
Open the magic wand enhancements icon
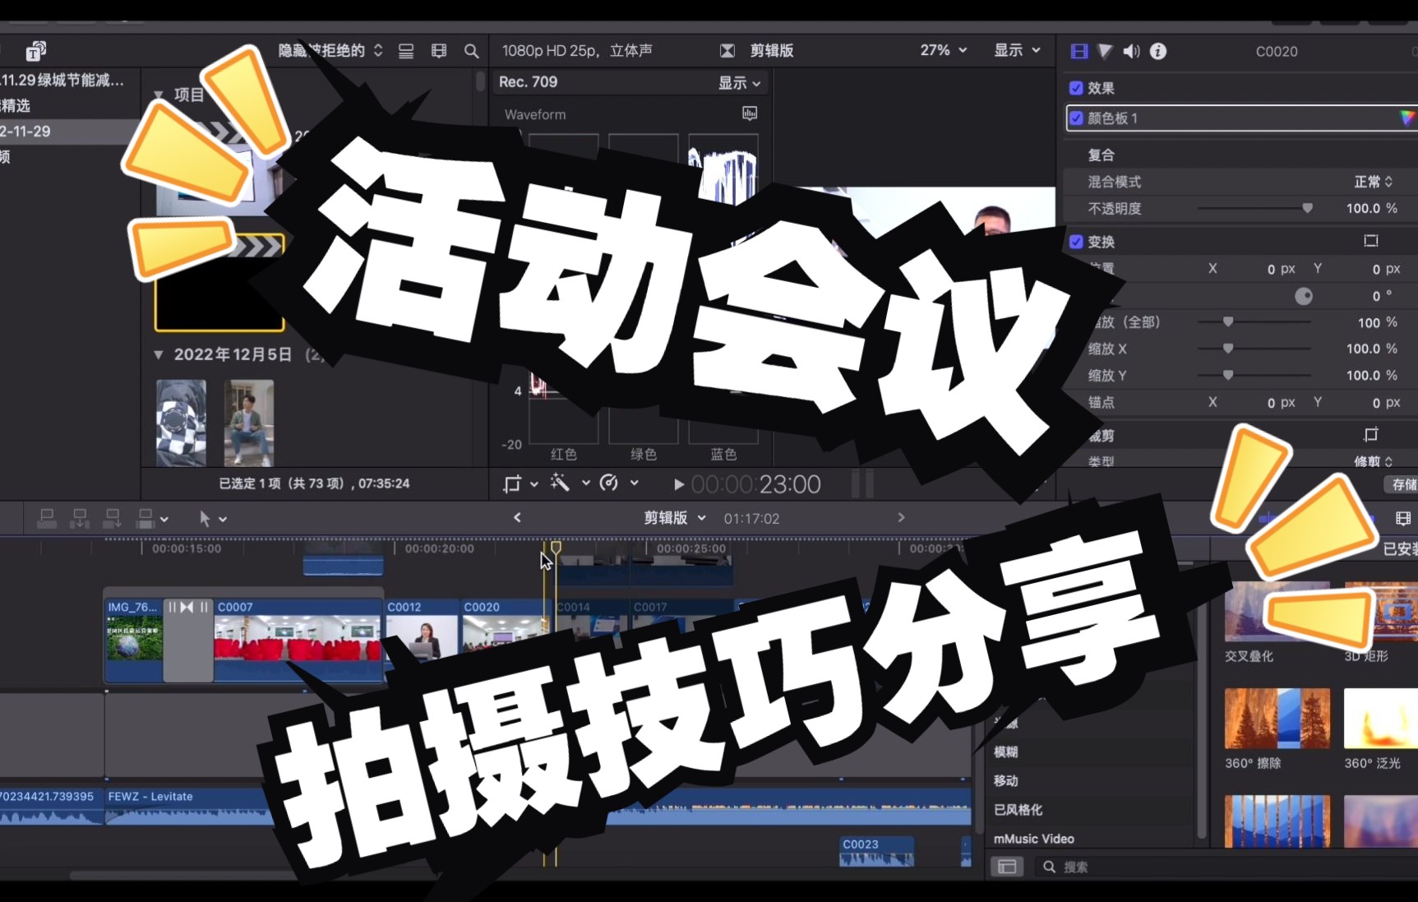tap(560, 483)
